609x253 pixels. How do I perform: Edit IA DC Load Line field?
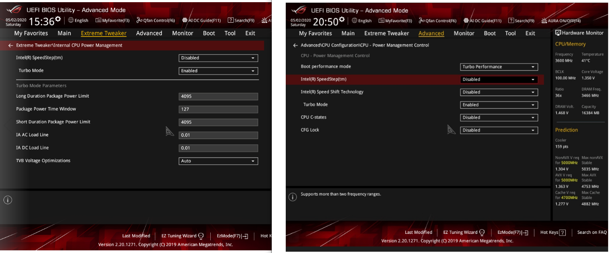click(x=219, y=148)
